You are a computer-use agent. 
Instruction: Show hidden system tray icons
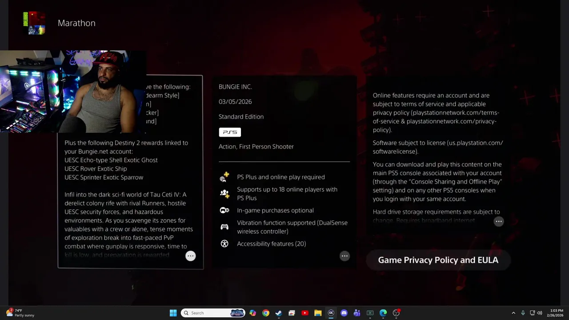[x=513, y=313]
